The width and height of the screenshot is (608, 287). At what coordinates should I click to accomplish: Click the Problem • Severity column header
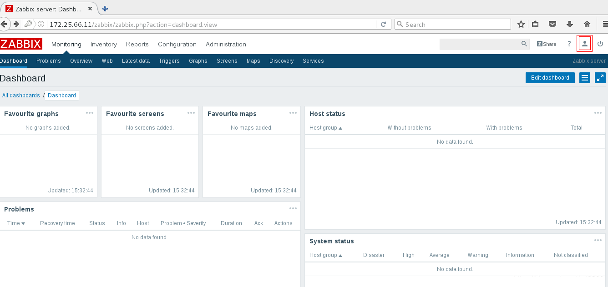183,223
